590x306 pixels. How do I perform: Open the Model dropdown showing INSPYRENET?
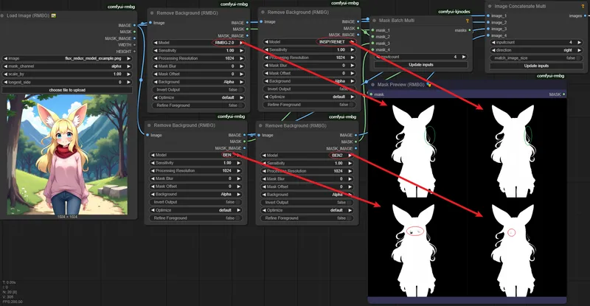click(306, 42)
